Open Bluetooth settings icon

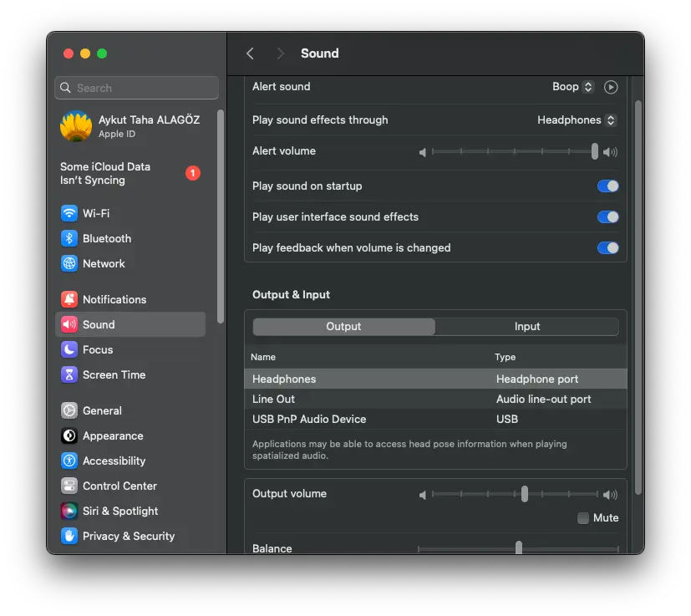[69, 238]
